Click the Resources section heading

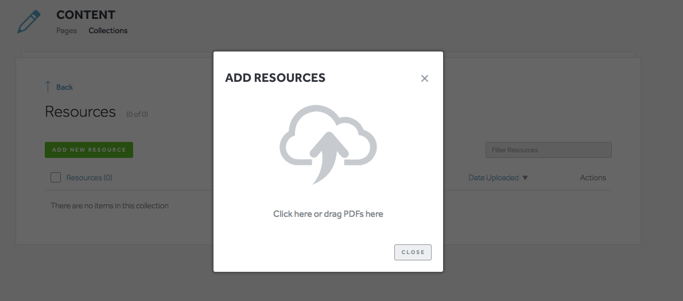coord(80,112)
